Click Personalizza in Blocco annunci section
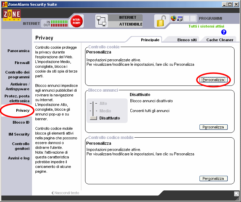241x202 pixels. (213, 127)
